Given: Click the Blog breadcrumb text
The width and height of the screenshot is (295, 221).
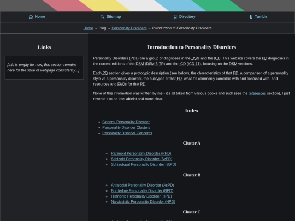Looking at the screenshot, I should pyautogui.click(x=102, y=28).
